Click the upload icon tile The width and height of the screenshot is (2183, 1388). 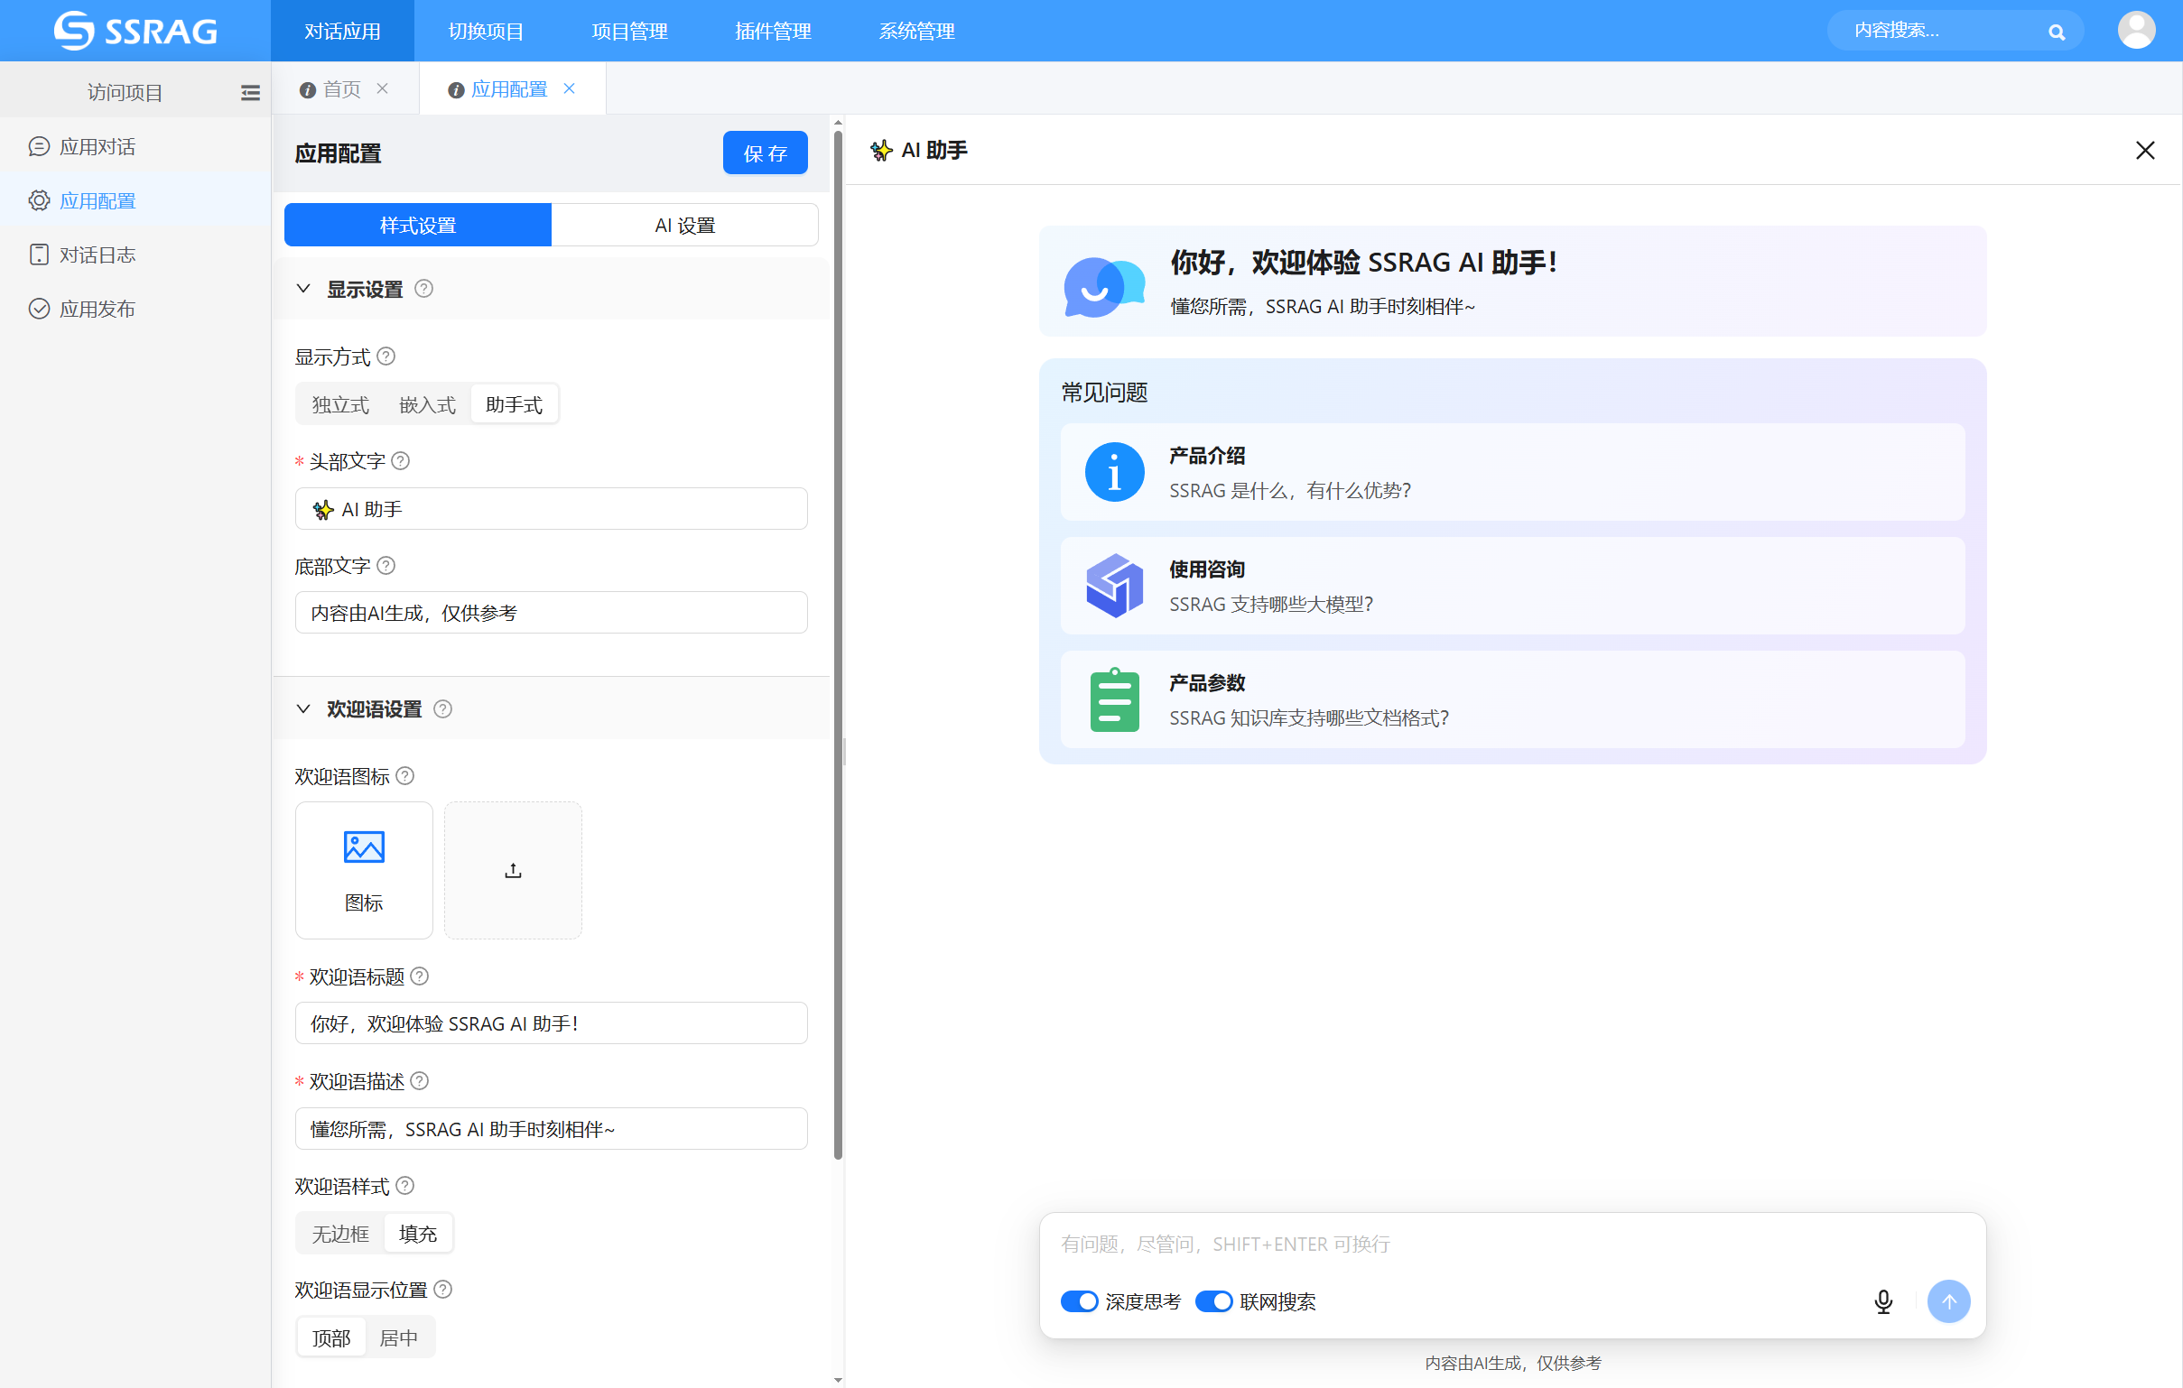click(513, 871)
